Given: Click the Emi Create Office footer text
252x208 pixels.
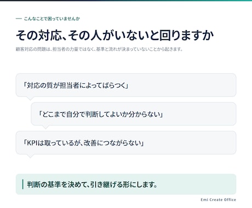Looking at the screenshot, I should 219,200.
